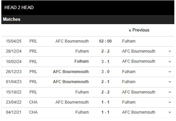Open the 2 - 2 score on 15/10/22
Viewport: 176px width, 121px height.
click(105, 92)
